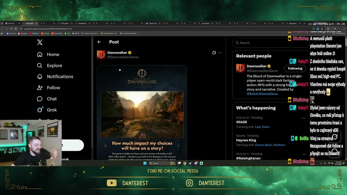347x195 pixels.
Task: Open the @RebelWolvesDevs mention link
Action: click(x=262, y=94)
